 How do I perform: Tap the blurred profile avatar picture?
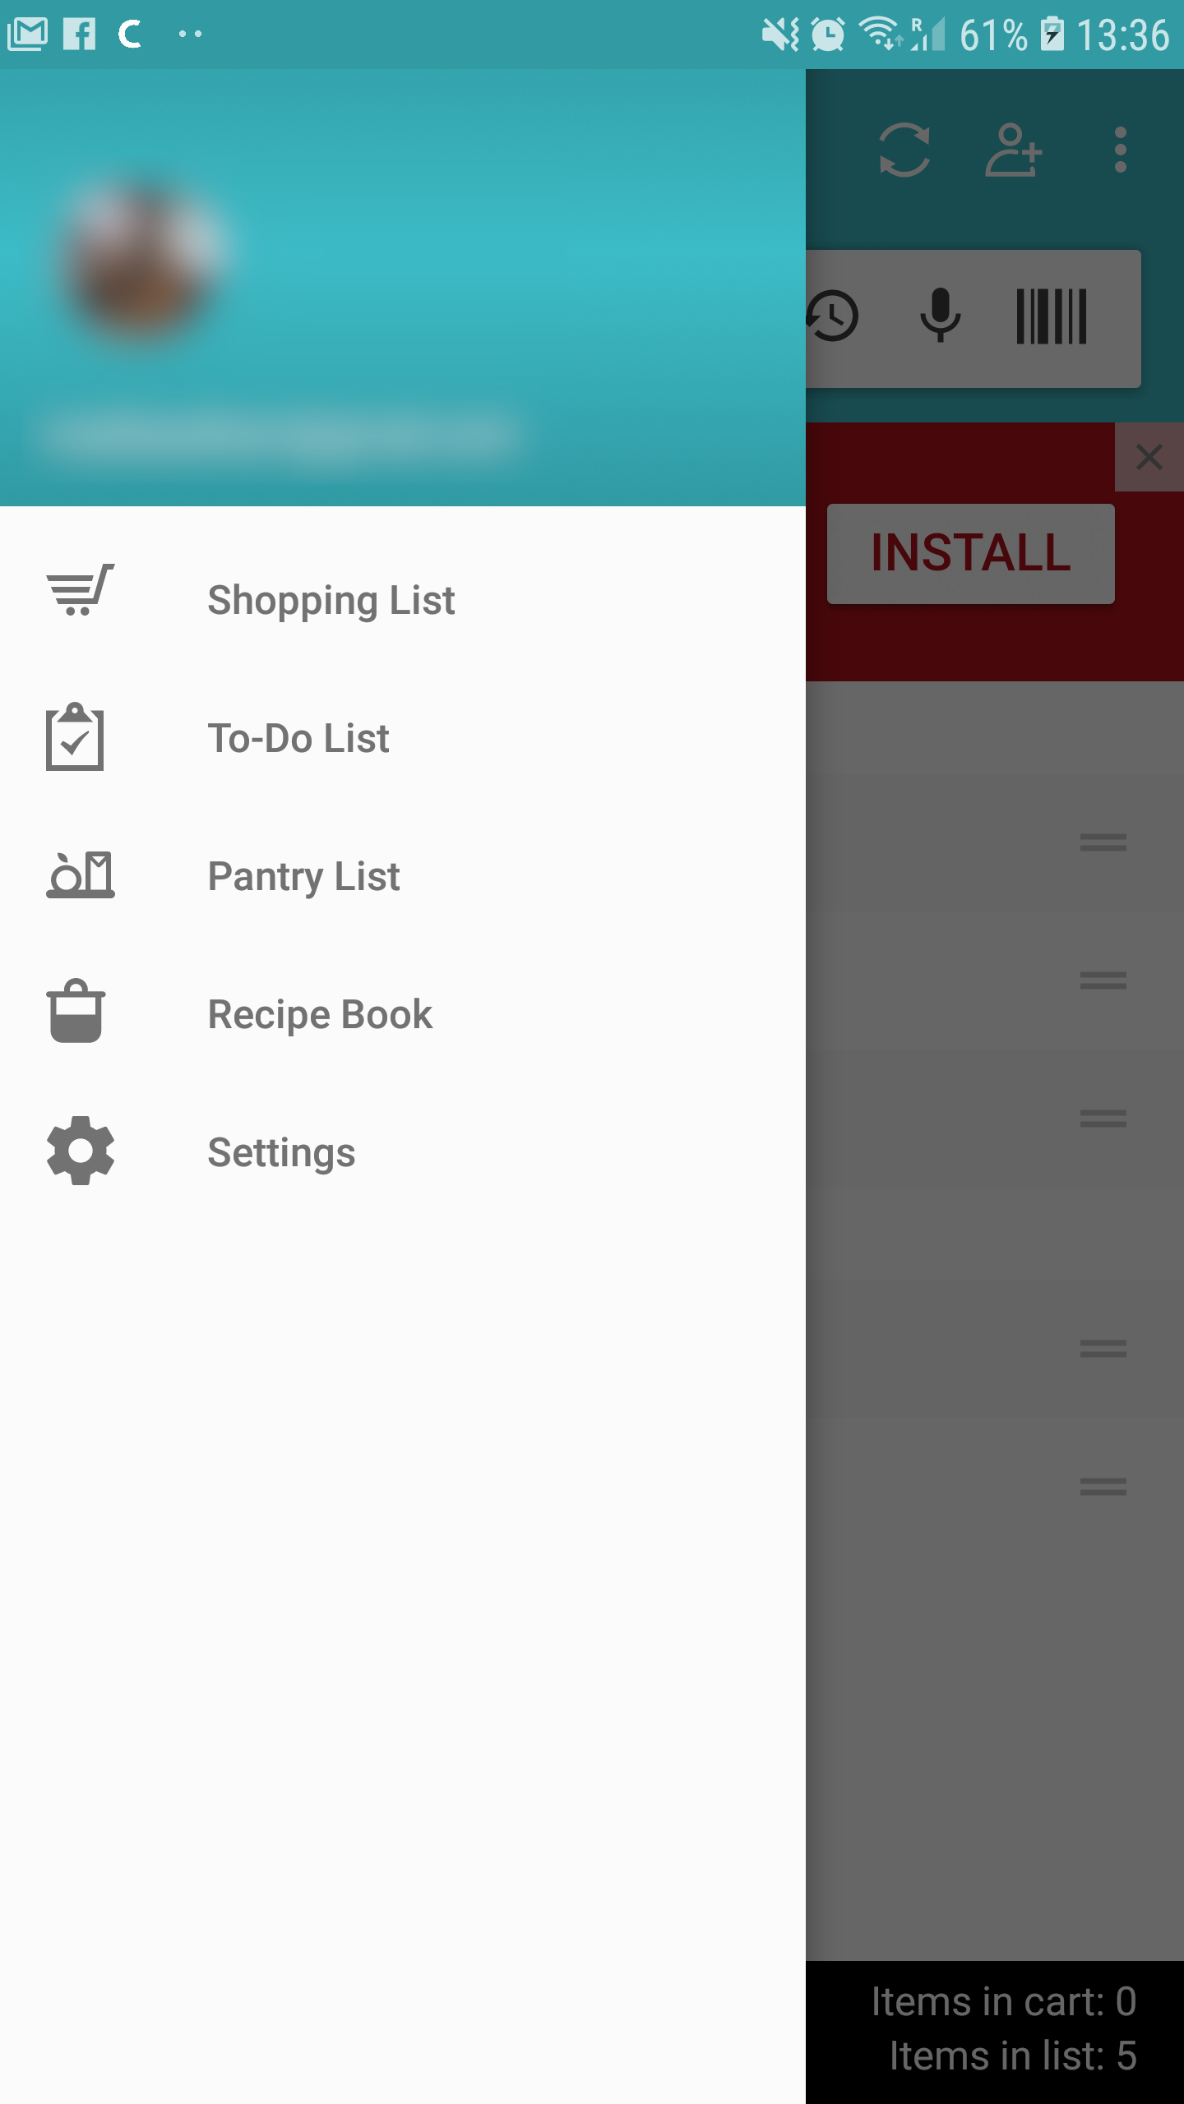click(146, 257)
